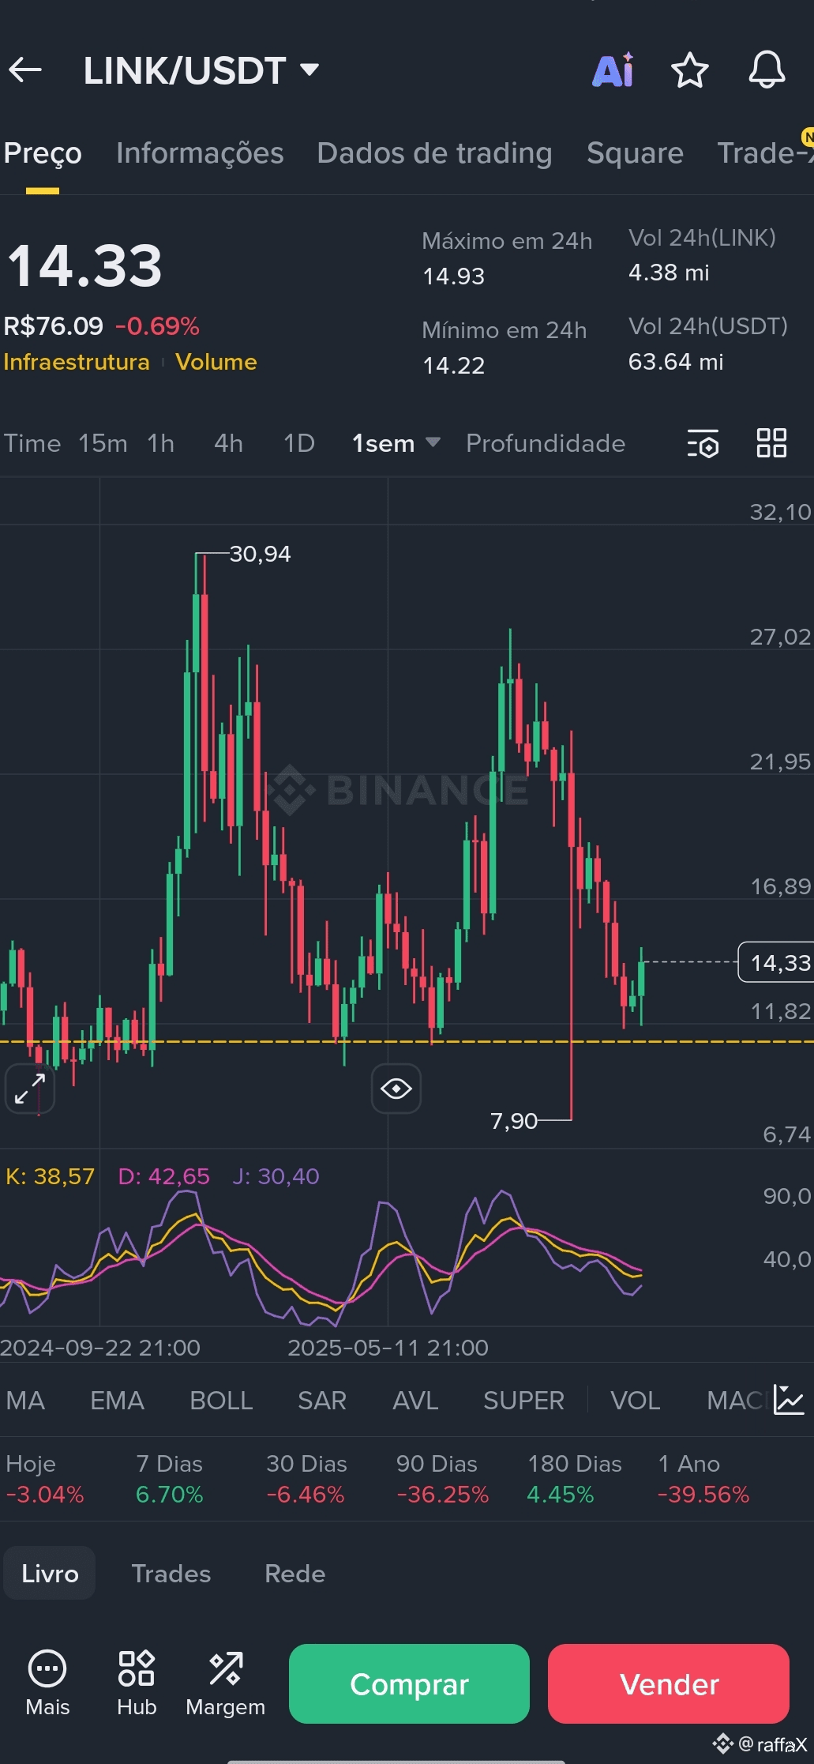
Task: Toggle MACD sub-indicator
Action: [737, 1401]
